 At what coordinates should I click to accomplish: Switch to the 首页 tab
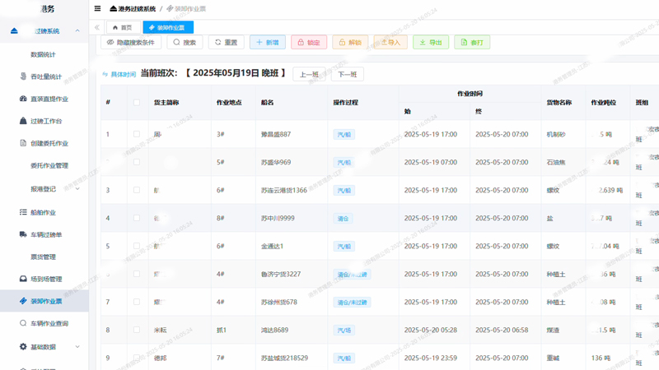[x=122, y=27]
